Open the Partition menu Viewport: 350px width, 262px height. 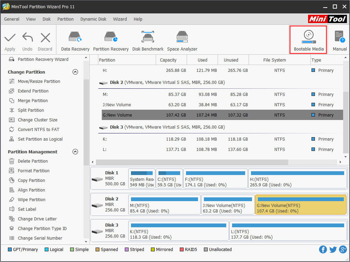tap(65, 19)
